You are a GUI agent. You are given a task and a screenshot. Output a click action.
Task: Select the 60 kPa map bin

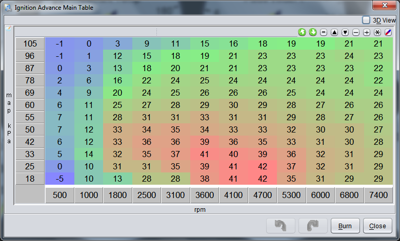pos(30,105)
